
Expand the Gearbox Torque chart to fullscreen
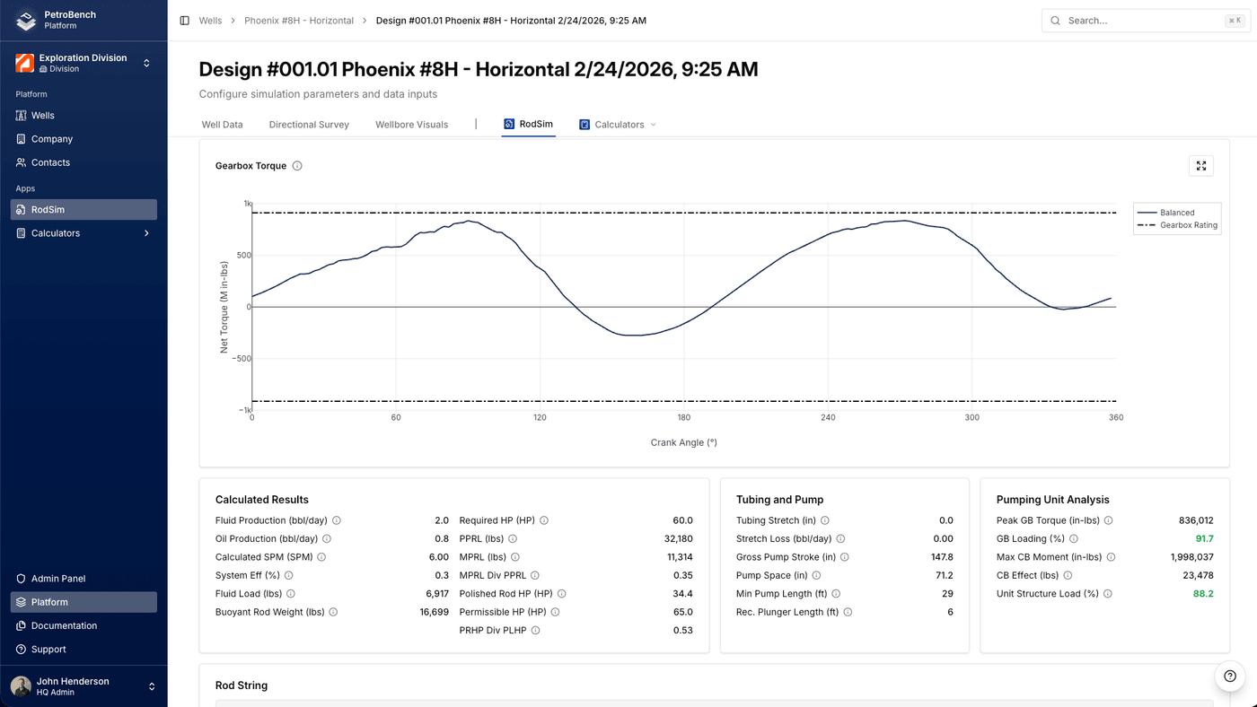(x=1200, y=165)
